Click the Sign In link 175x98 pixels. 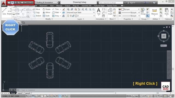[132, 3]
